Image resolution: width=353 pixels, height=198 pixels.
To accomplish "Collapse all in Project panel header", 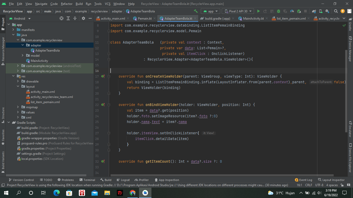I will [x=75, y=18].
